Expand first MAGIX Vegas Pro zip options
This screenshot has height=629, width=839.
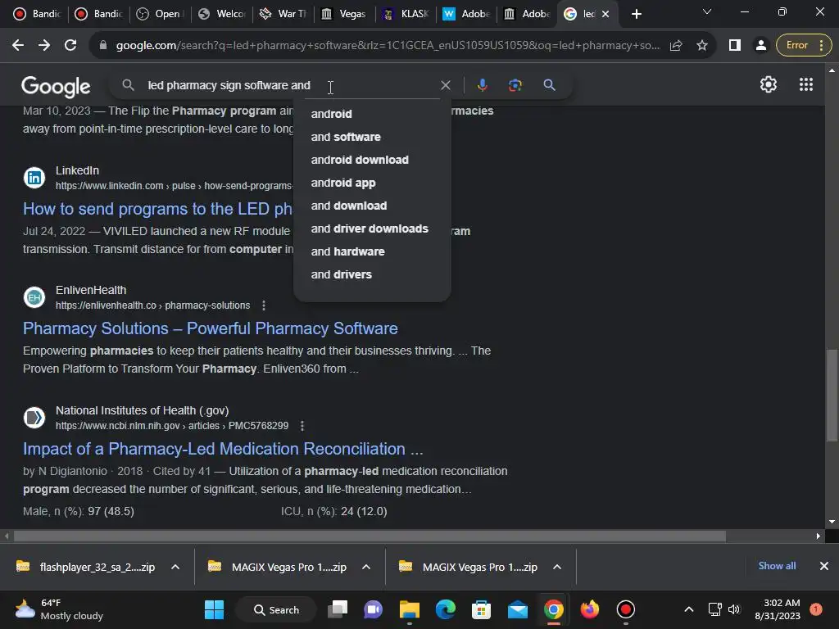tap(366, 567)
